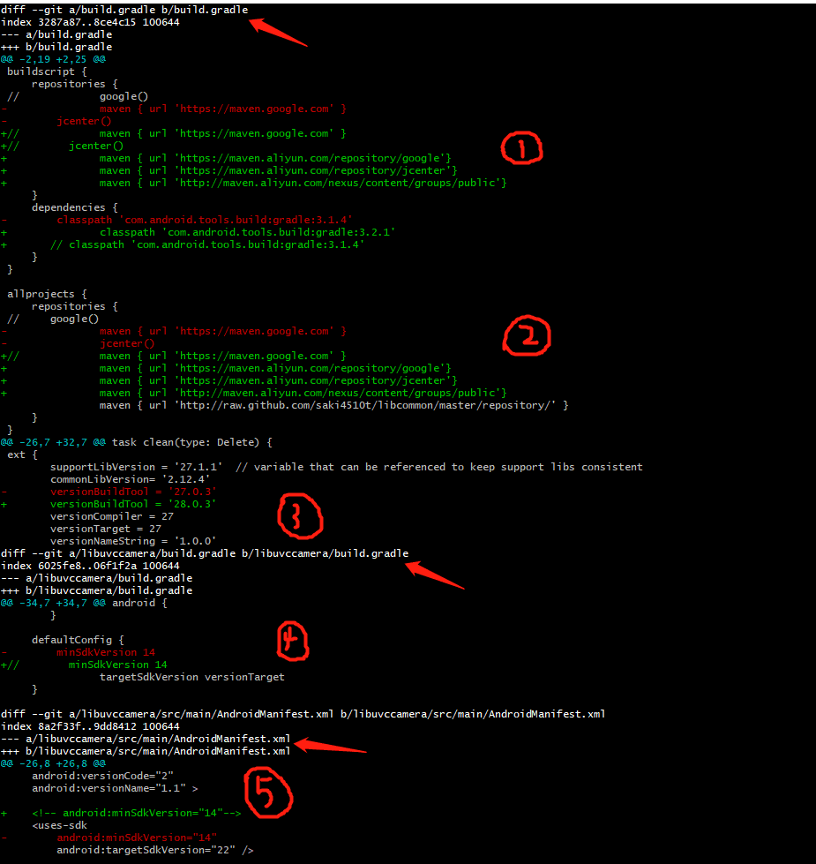Viewport: 816px width, 864px height.
Task: Click the 'versionTarget = 27' line
Action: 106,529
